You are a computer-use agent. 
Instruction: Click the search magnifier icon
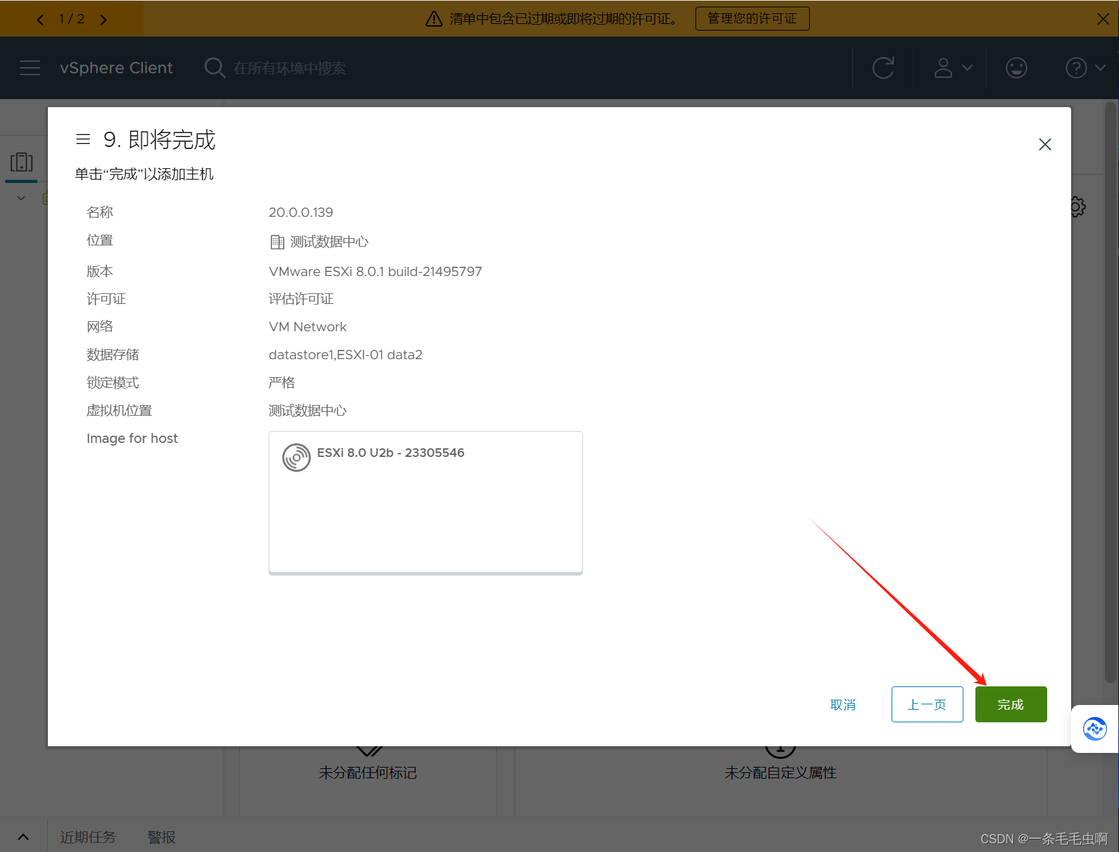215,68
